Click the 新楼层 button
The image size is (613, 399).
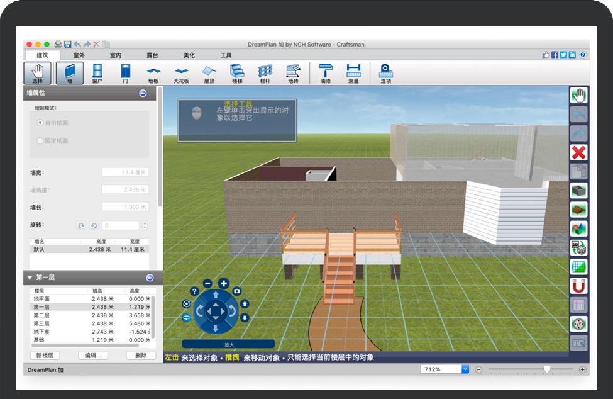(x=45, y=356)
